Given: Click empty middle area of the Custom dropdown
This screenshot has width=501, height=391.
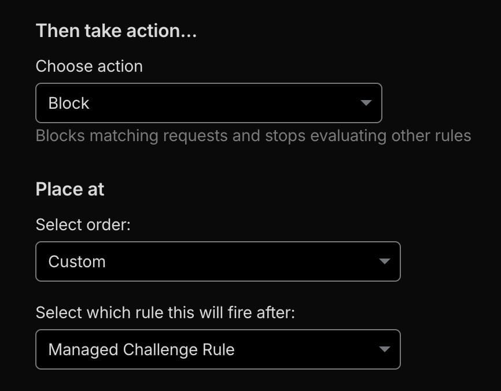Looking at the screenshot, I should point(231,261).
